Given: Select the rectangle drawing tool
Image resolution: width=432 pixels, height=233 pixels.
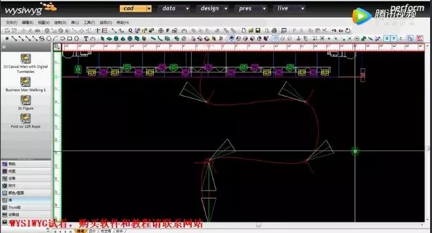Looking at the screenshot, I should click(70, 38).
